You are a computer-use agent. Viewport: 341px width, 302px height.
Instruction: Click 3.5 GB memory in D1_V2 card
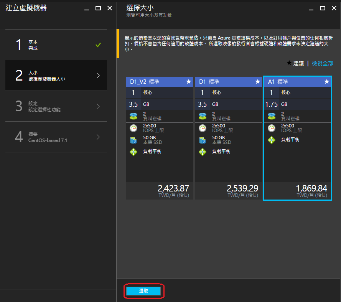(x=159, y=104)
